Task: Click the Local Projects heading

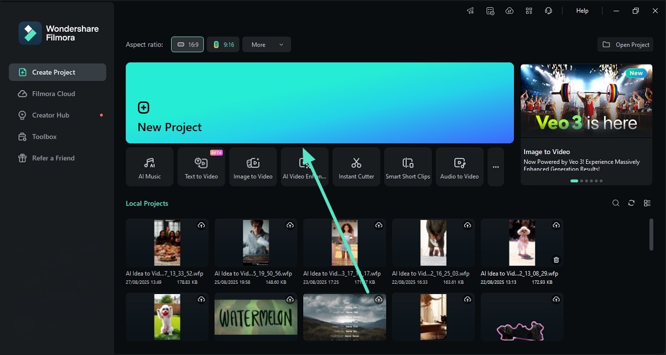Action: point(147,203)
